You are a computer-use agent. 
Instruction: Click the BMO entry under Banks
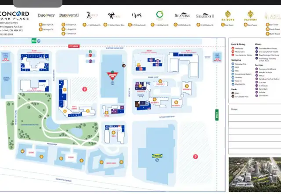click(x=238, y=93)
